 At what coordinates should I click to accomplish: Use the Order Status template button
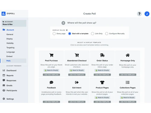pos(102,75)
